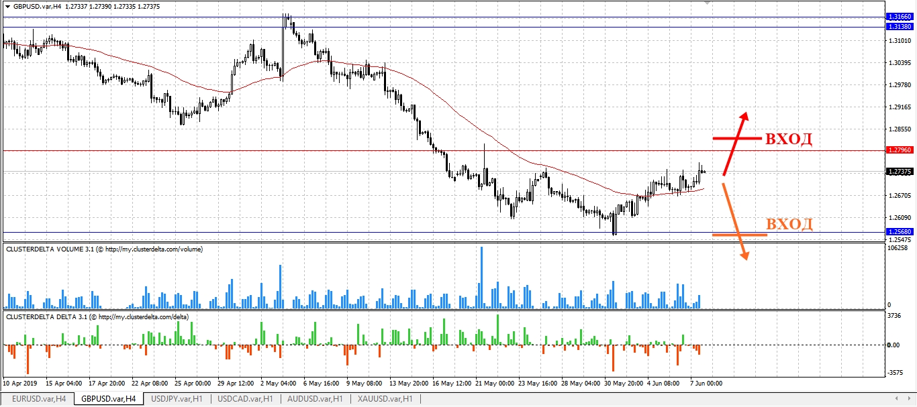Switch to the EURUSD.var,H4 chart tab
This screenshot has width=917, height=407.
(x=38, y=399)
